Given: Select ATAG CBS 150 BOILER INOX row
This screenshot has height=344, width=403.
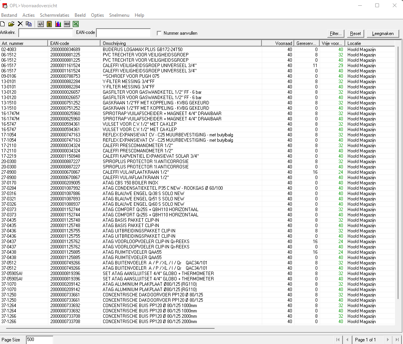Looking at the screenshot, I should (x=198, y=183).
